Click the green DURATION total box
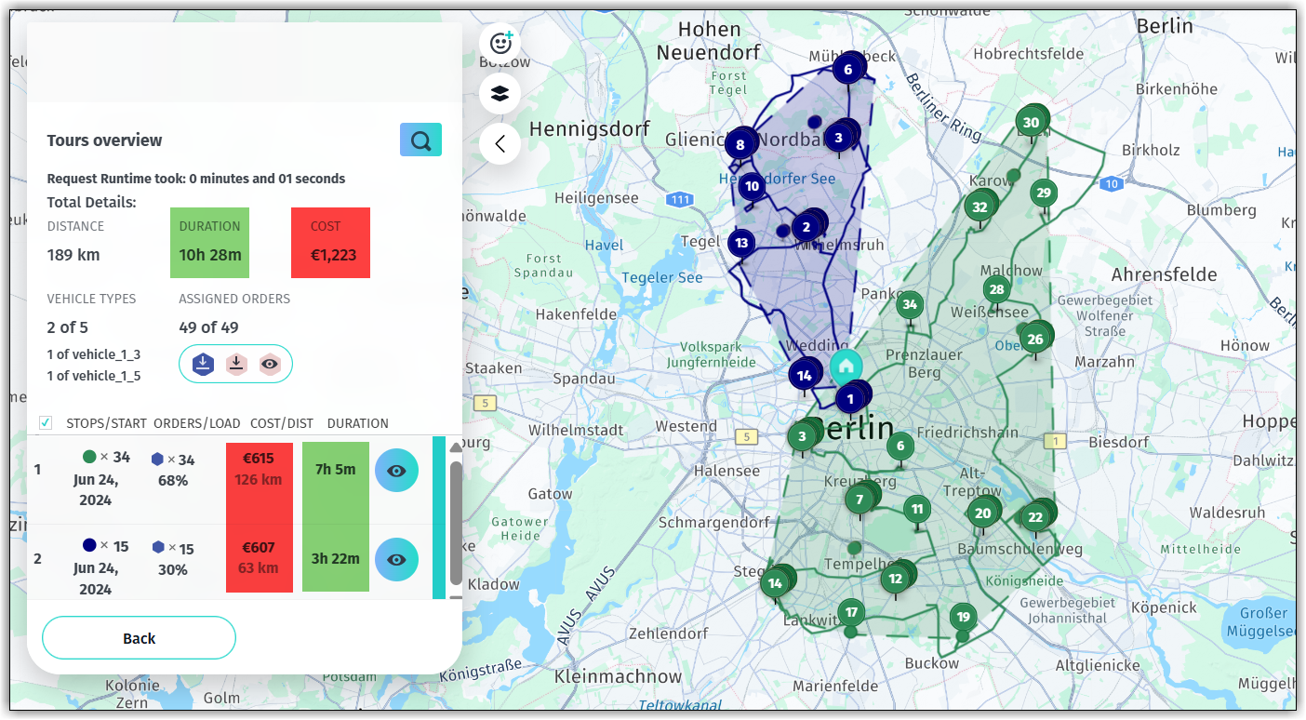This screenshot has height=720, width=1306. [209, 243]
